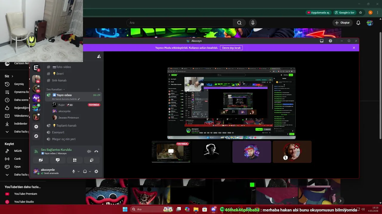Open YouTube notifications bell
Viewport: 382px width, 214px height.
click(358, 23)
